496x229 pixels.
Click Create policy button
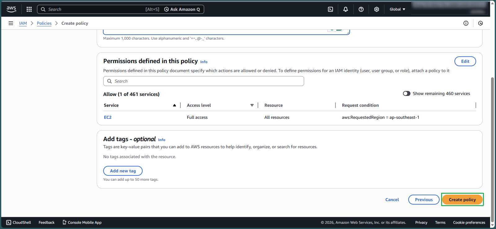pyautogui.click(x=462, y=200)
